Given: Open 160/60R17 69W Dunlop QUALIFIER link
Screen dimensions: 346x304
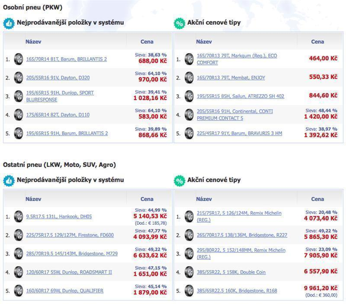Looking at the screenshot, I should point(64,291).
